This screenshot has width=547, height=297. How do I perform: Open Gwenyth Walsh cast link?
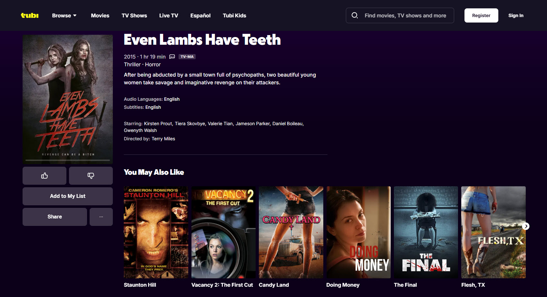pyautogui.click(x=140, y=130)
